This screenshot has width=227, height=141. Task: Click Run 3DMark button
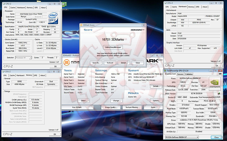tap(77, 107)
